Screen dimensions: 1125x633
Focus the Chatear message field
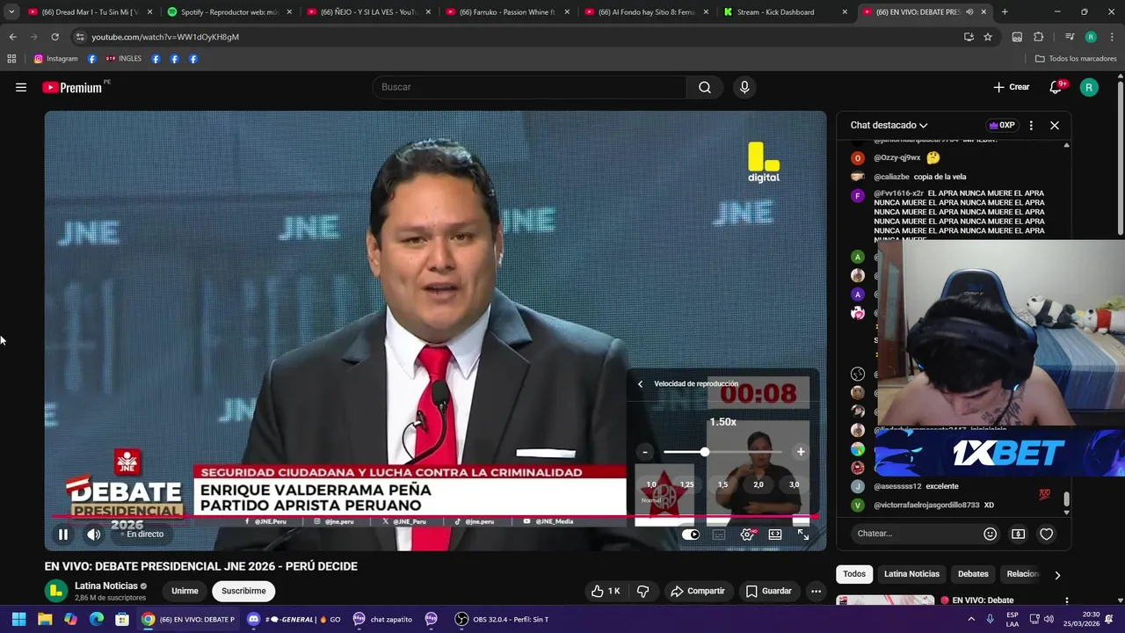click(914, 534)
